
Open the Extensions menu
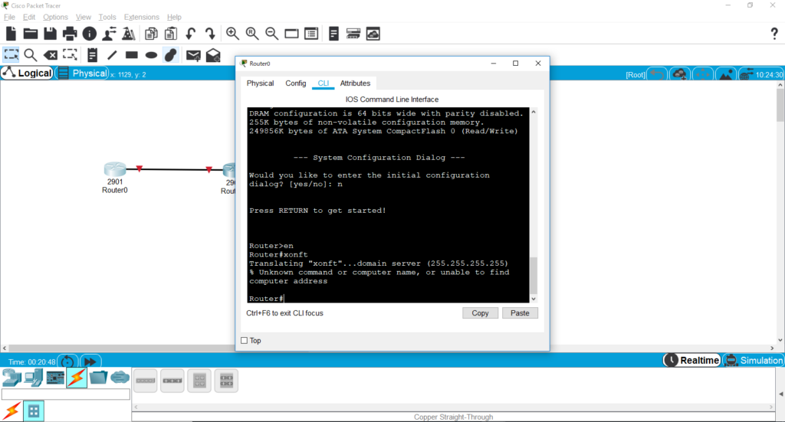click(141, 17)
